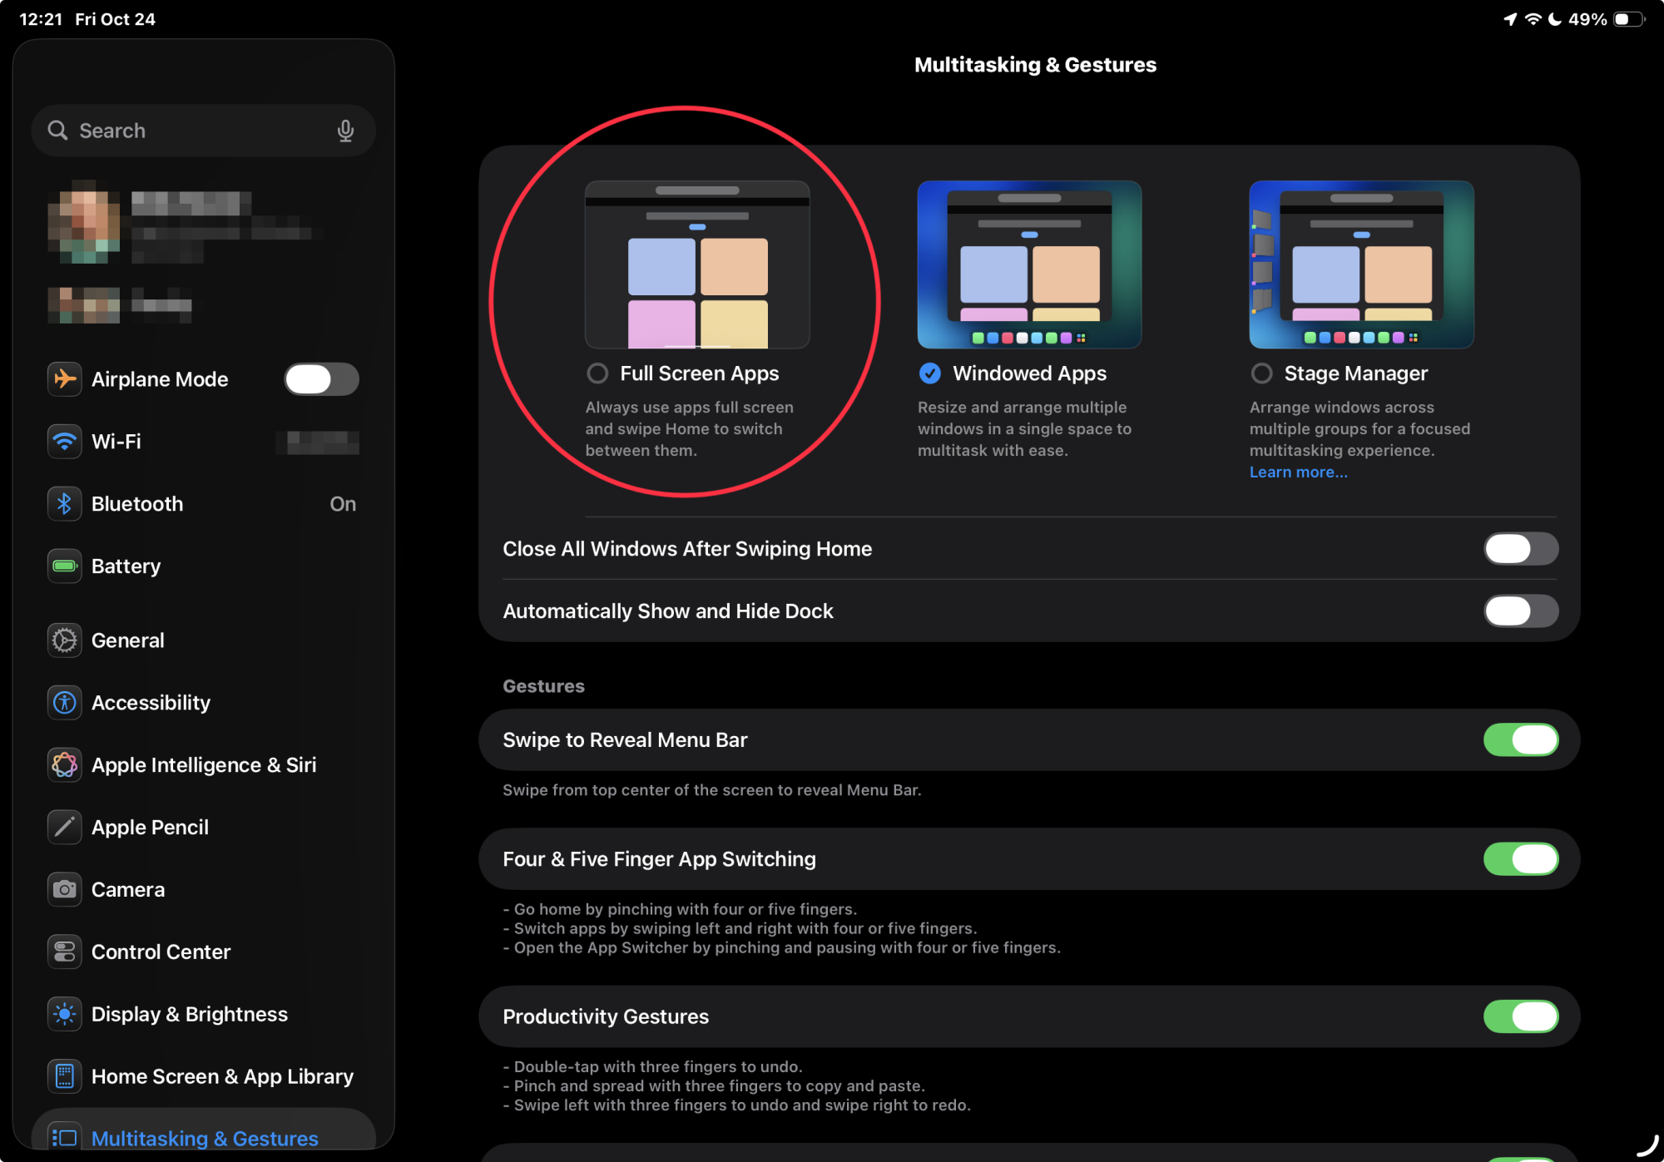The image size is (1664, 1162).
Task: Tap the Camera icon in sidebar
Action: [x=65, y=890]
